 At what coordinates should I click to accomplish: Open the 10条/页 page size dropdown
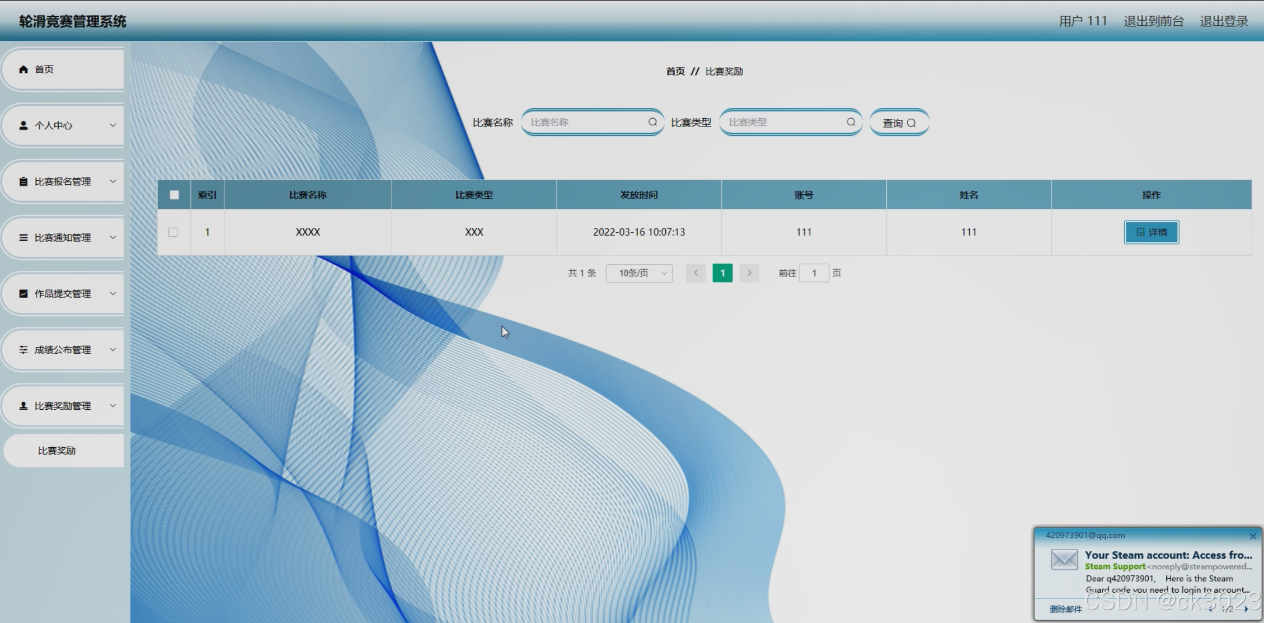coord(639,273)
